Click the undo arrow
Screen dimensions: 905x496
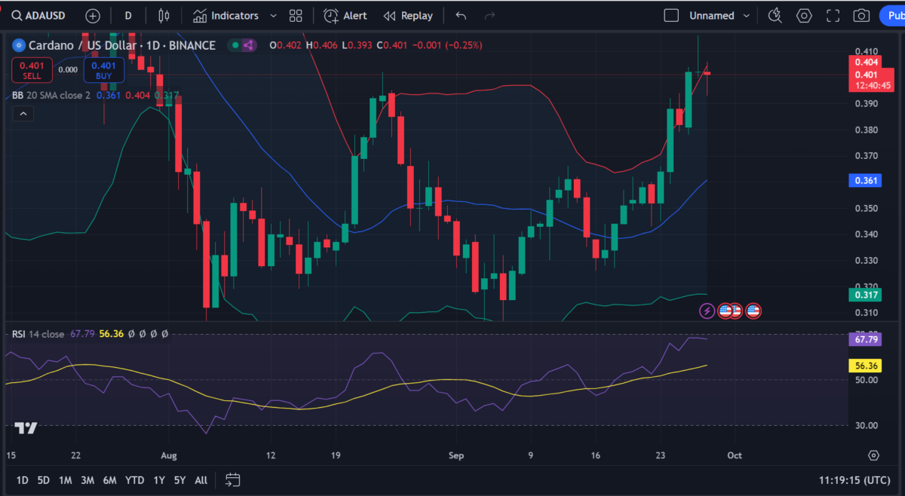[461, 16]
